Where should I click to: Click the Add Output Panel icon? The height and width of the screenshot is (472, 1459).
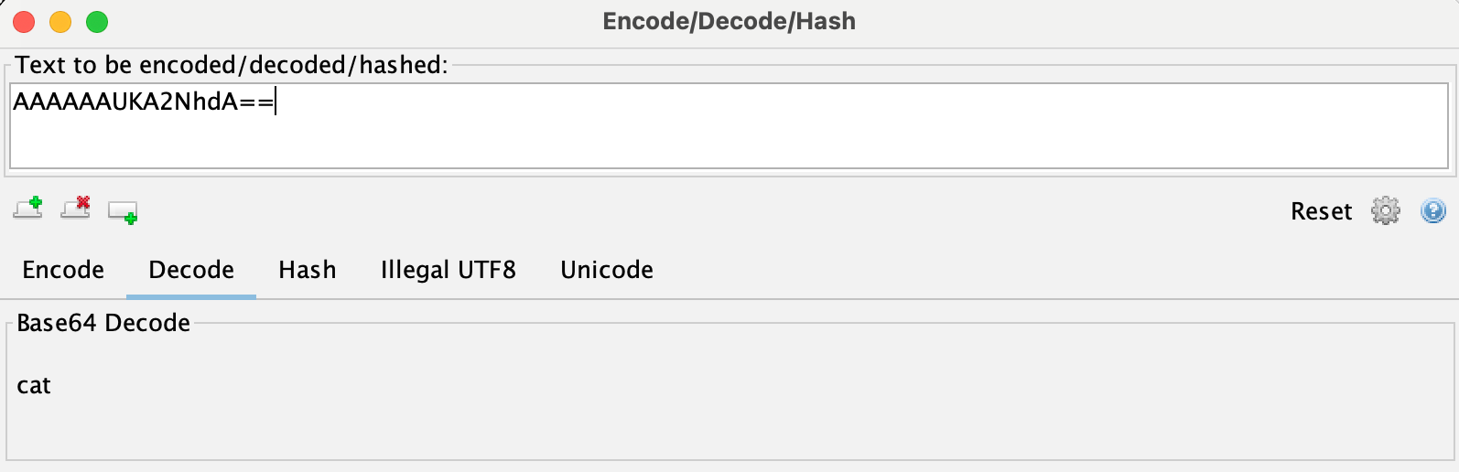(123, 211)
